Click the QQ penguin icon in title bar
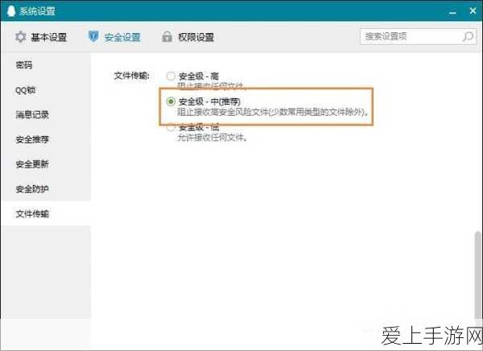 point(11,10)
